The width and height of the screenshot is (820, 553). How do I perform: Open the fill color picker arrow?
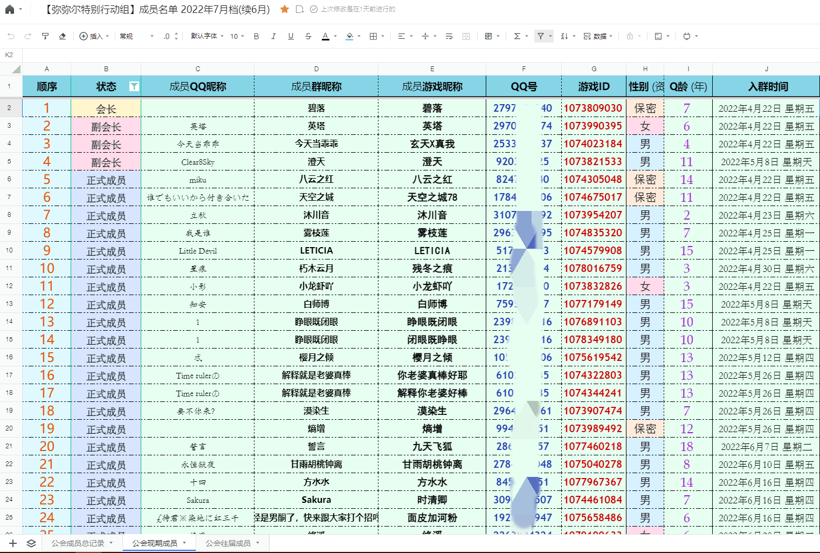[x=359, y=36]
